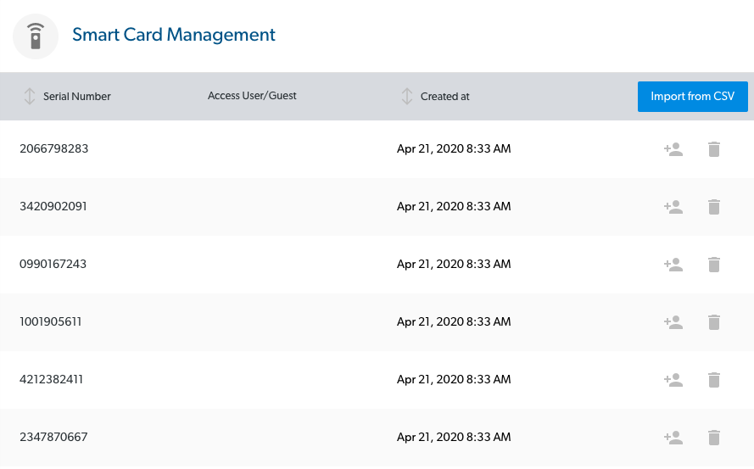Click the smart card remote icon in header
This screenshot has width=754, height=469.
pos(36,36)
